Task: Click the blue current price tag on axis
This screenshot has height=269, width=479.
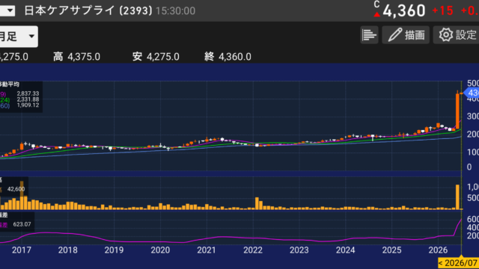Action: click(472, 93)
